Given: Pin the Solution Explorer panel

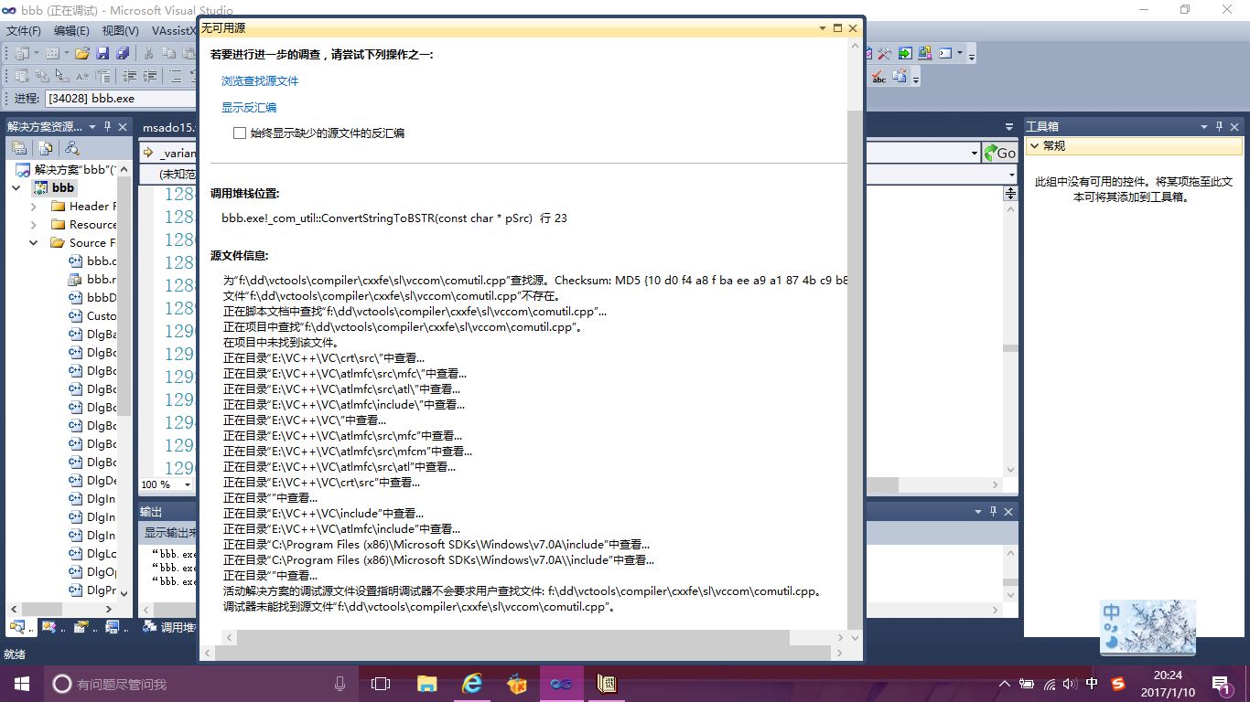Looking at the screenshot, I should point(107,126).
